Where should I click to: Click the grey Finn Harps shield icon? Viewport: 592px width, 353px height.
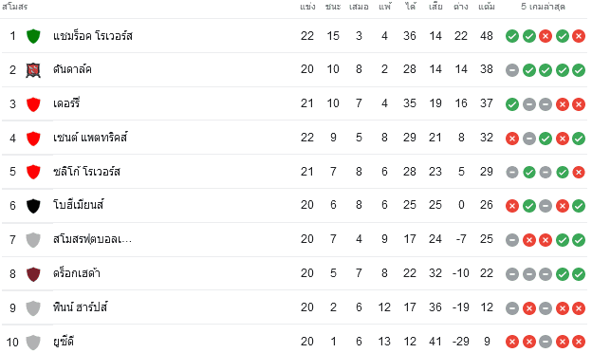pos(33,307)
